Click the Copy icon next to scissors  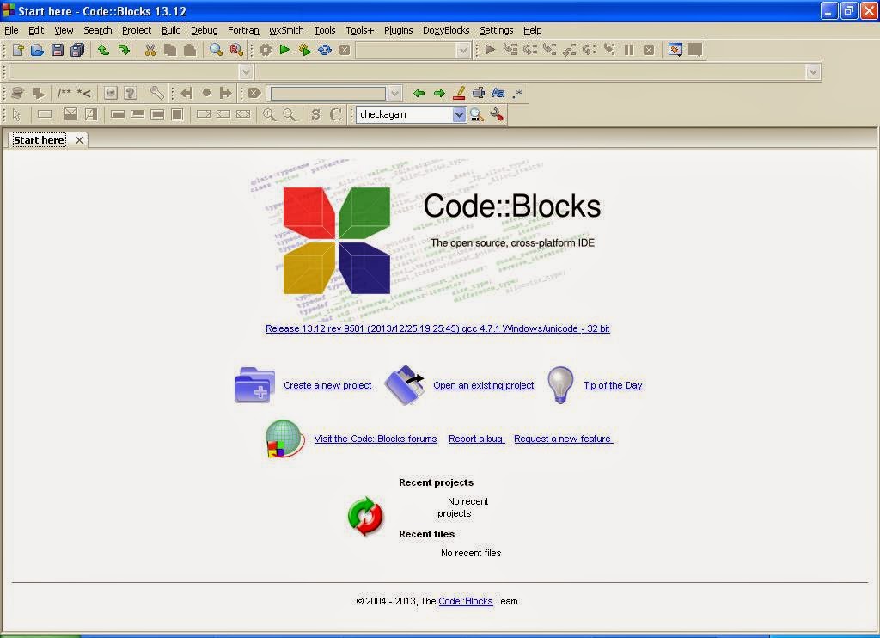(x=170, y=50)
